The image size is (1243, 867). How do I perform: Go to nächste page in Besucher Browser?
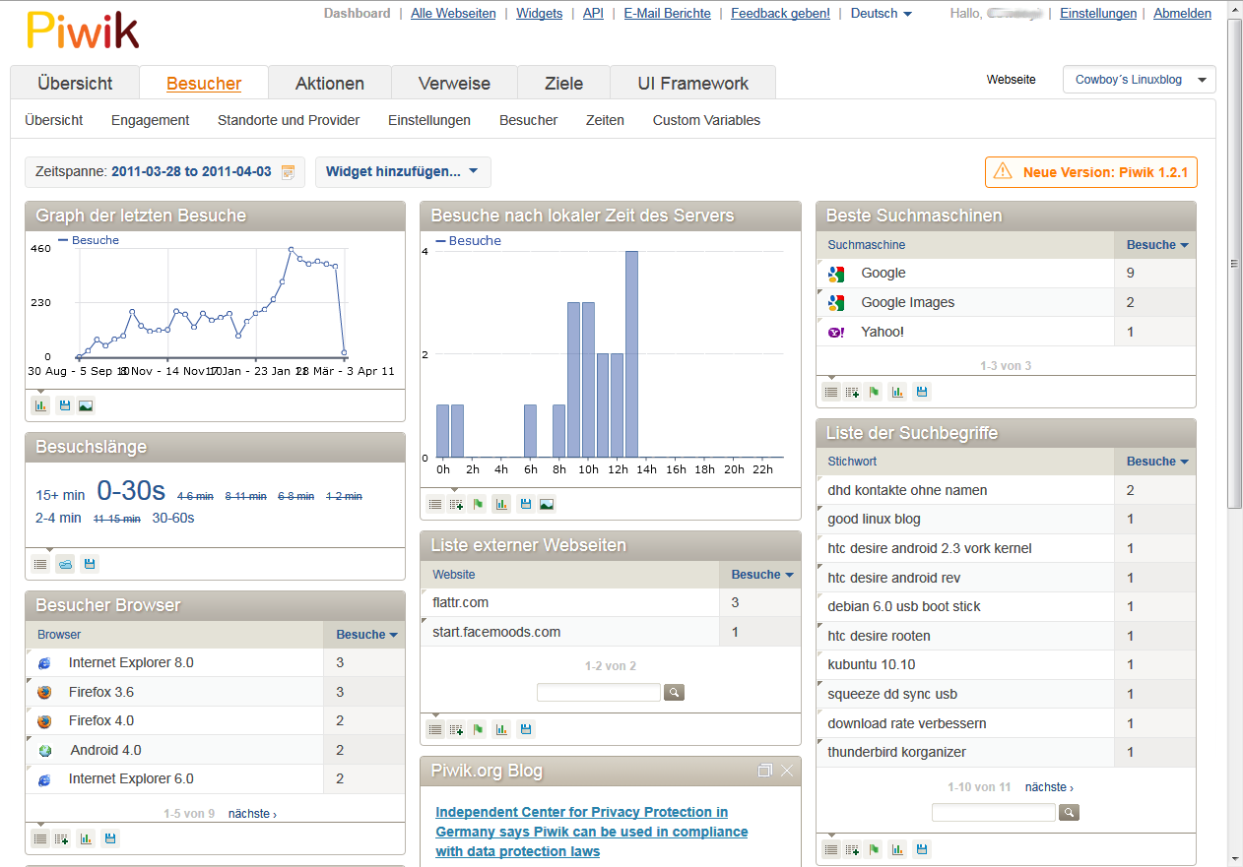(252, 814)
